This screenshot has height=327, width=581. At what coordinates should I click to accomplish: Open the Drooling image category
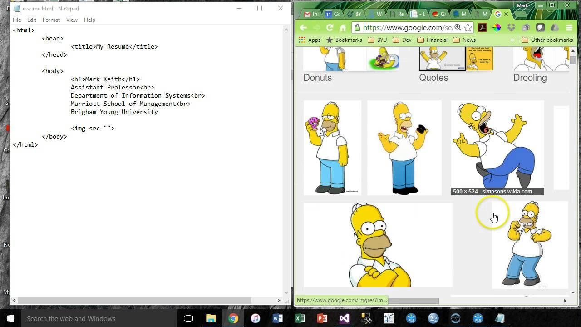click(x=530, y=78)
